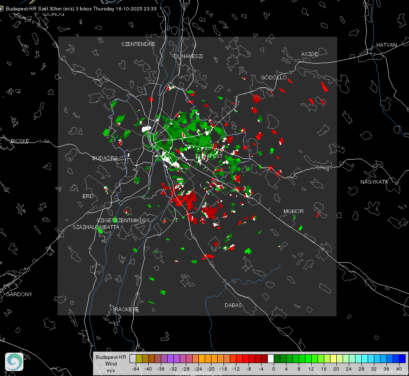Click the -8 legend scale value
The width and height of the screenshot is (409, 376).
[249, 369]
